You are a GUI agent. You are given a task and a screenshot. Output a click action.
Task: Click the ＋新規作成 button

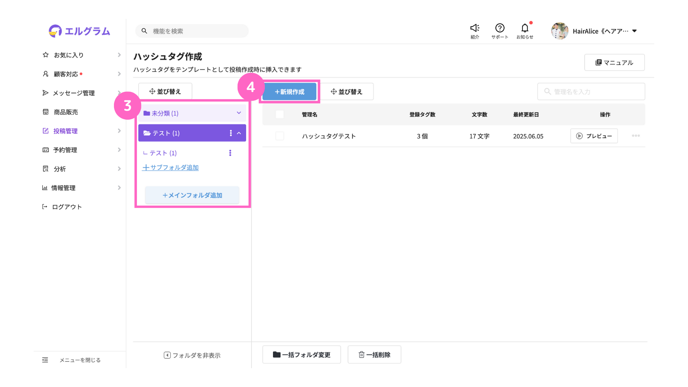pos(290,92)
